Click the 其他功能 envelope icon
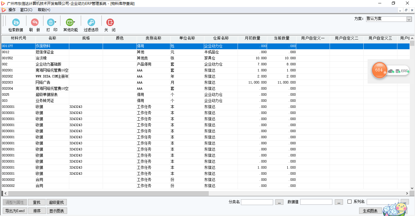The image size is (415, 216). 70,22
